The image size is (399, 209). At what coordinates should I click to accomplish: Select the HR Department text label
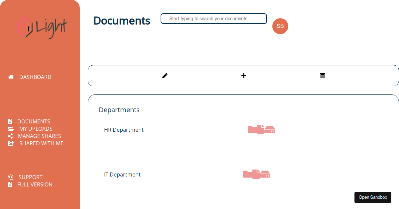[x=124, y=130]
